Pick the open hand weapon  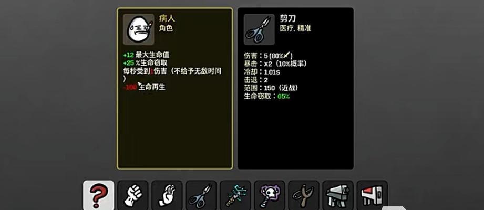pyautogui.click(x=167, y=195)
